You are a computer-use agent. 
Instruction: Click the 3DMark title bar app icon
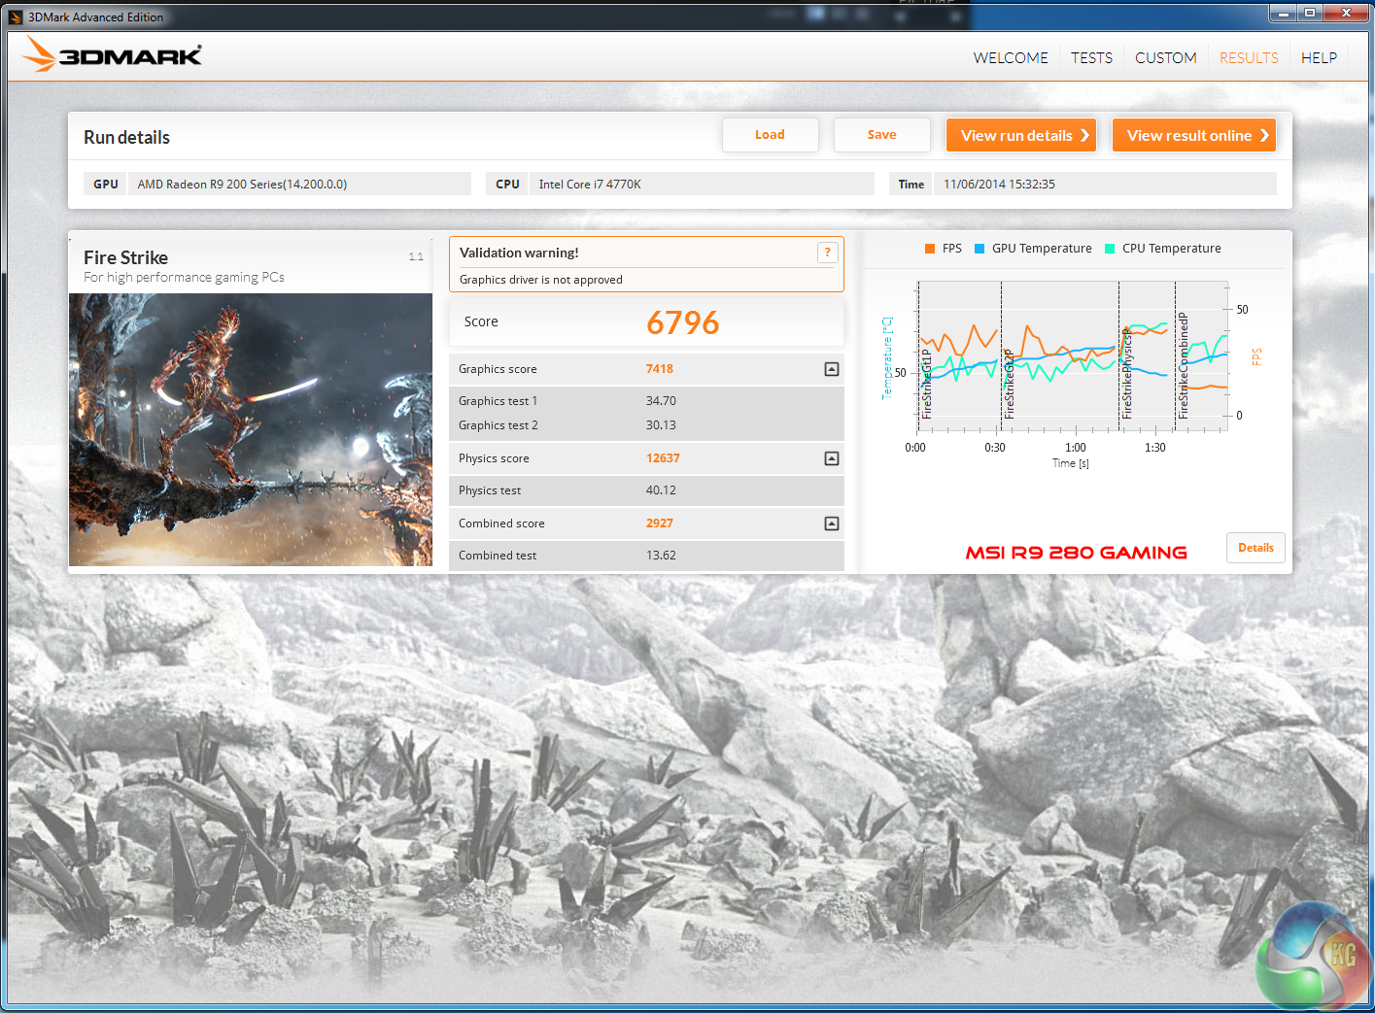16,17
